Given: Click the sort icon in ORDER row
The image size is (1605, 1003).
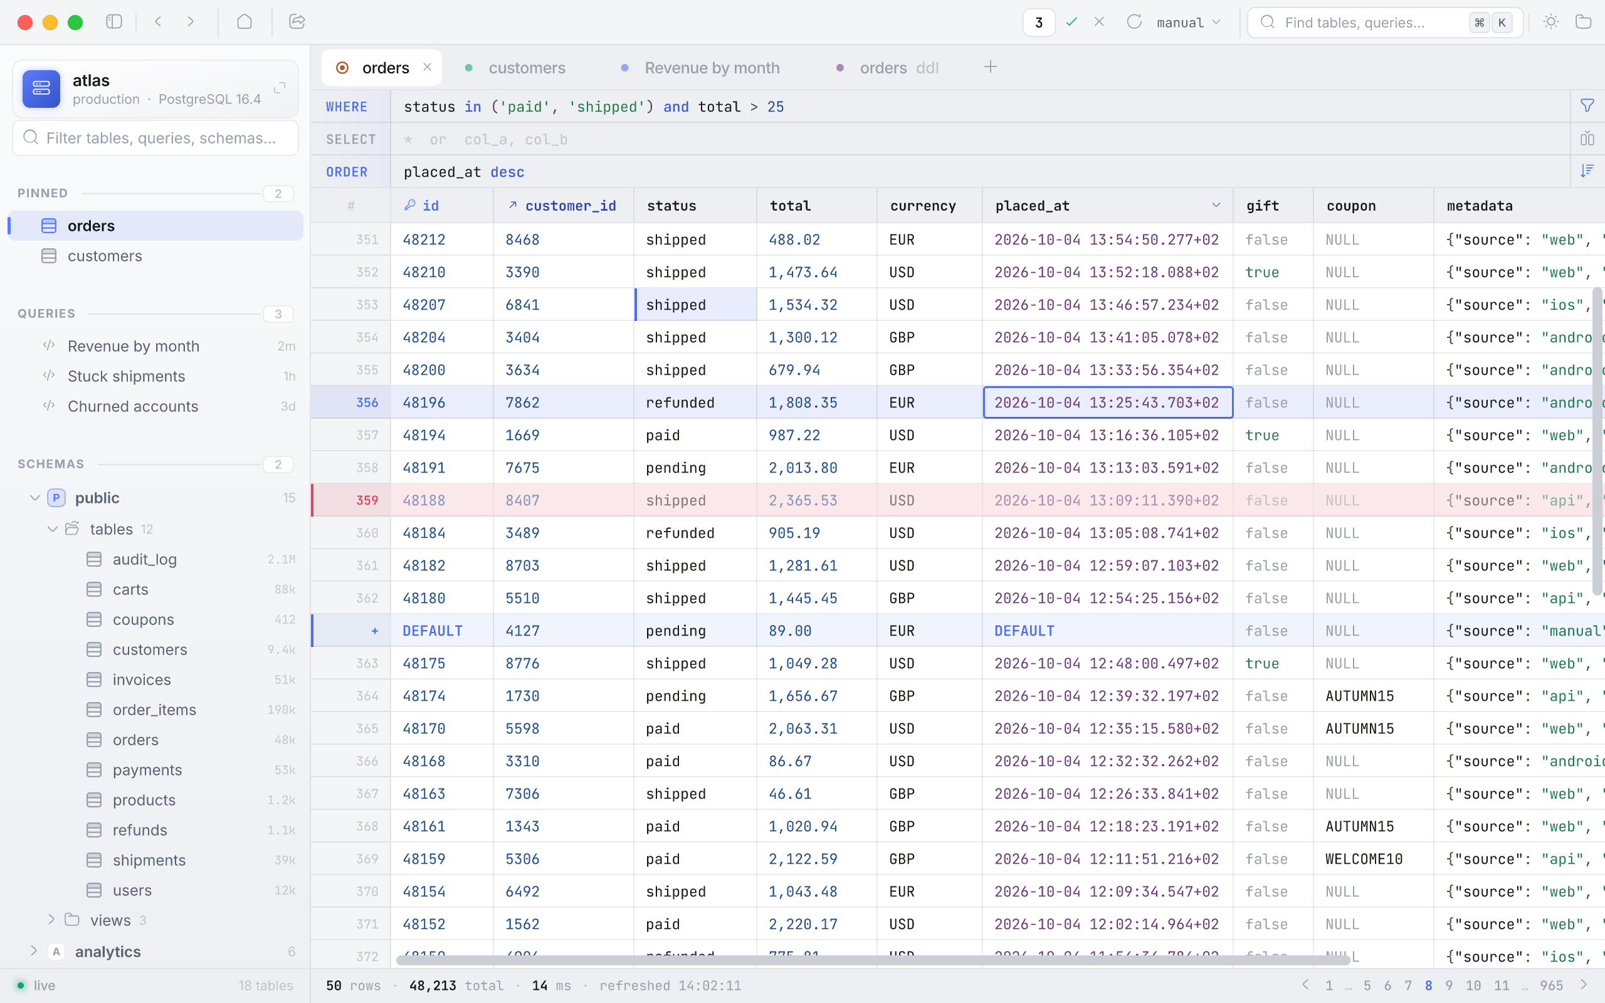Looking at the screenshot, I should (x=1587, y=171).
